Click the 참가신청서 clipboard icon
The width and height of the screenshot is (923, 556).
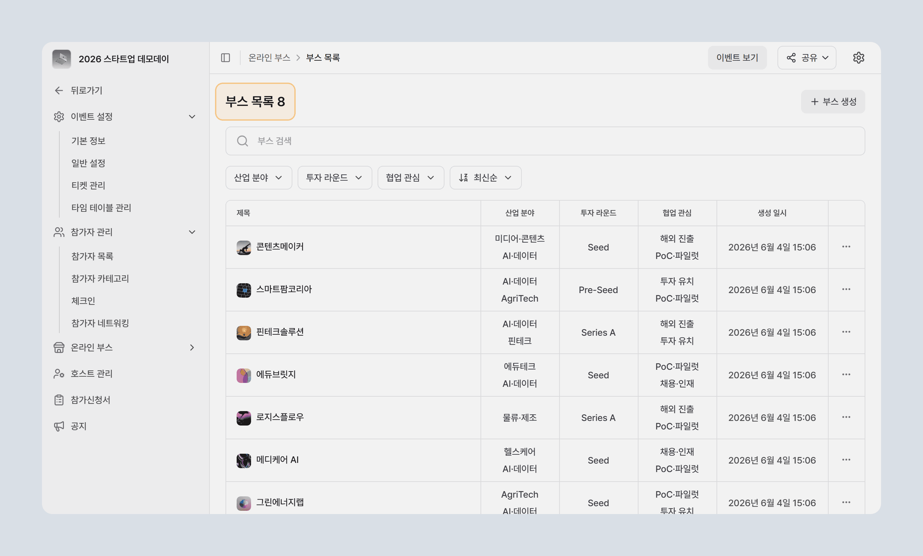[59, 400]
